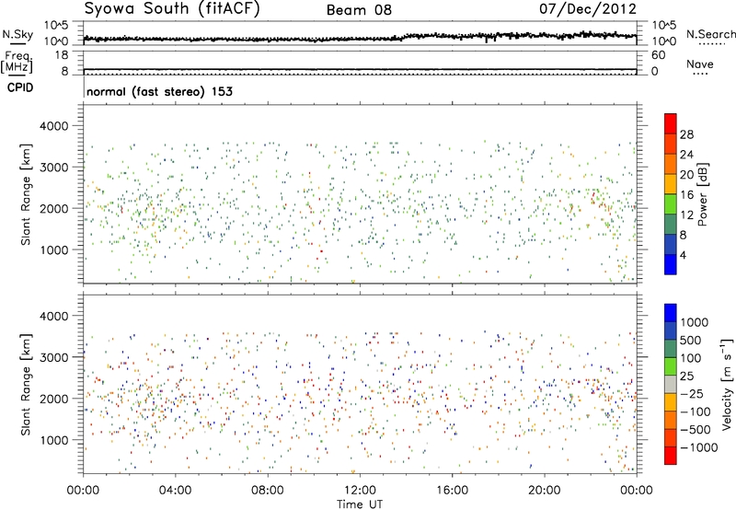Image resolution: width=736 pixels, height=510 pixels.
Task: Click the '4000' tick in the power panel
Action: tap(54, 126)
